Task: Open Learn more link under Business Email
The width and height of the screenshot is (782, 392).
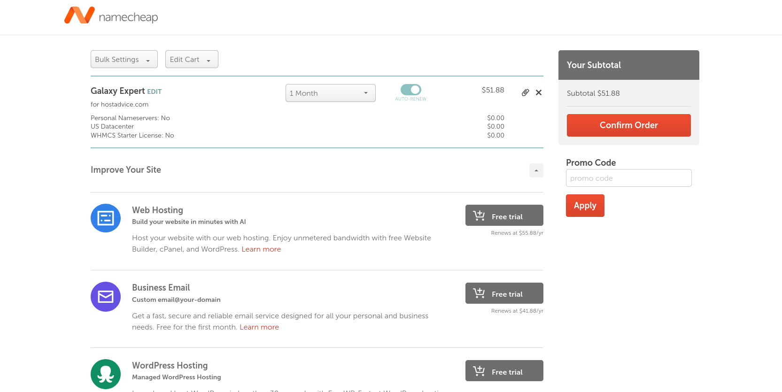Action: pyautogui.click(x=259, y=327)
